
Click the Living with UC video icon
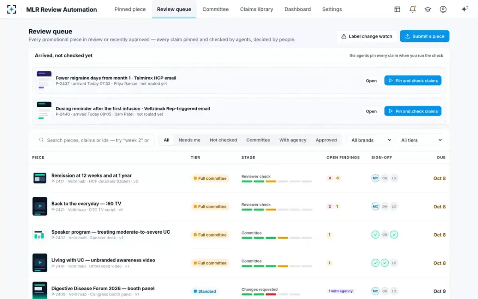tap(40, 263)
